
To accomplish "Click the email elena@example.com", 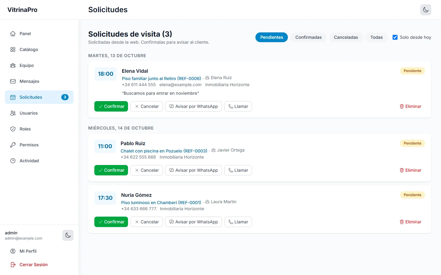I will pyautogui.click(x=180, y=85).
